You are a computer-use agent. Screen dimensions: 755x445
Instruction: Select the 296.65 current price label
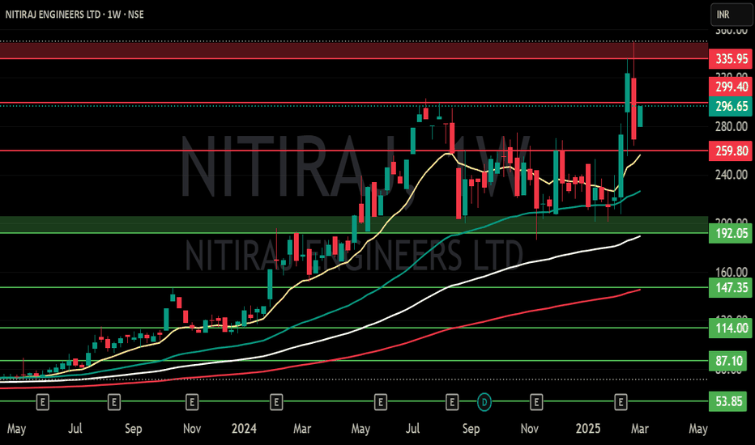click(x=731, y=106)
